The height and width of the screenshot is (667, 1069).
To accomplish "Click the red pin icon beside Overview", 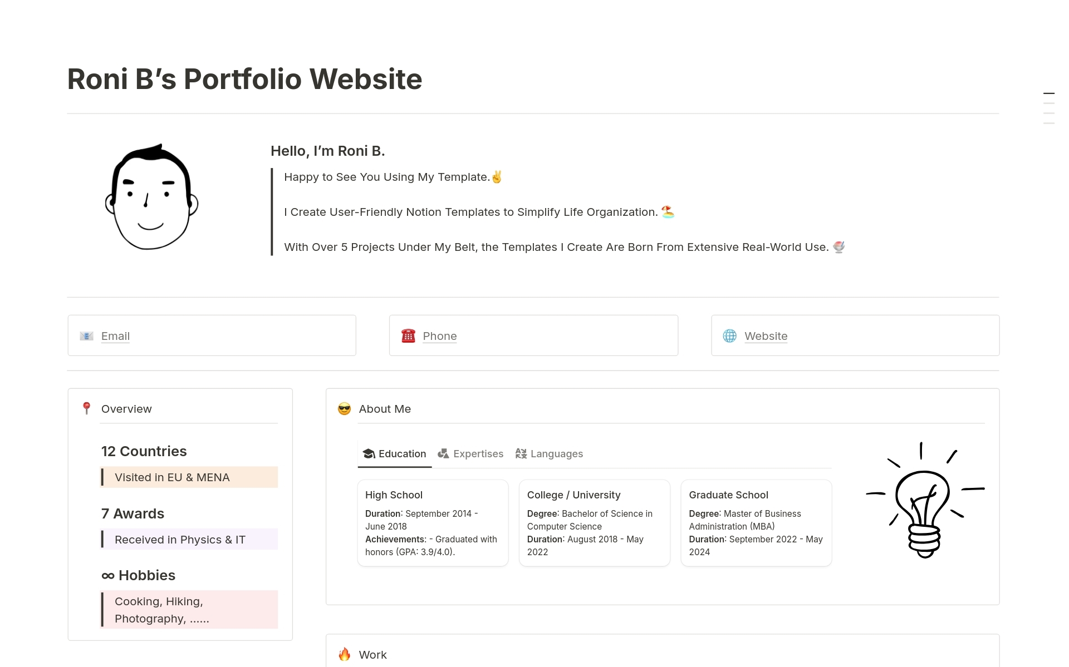I will [86, 408].
